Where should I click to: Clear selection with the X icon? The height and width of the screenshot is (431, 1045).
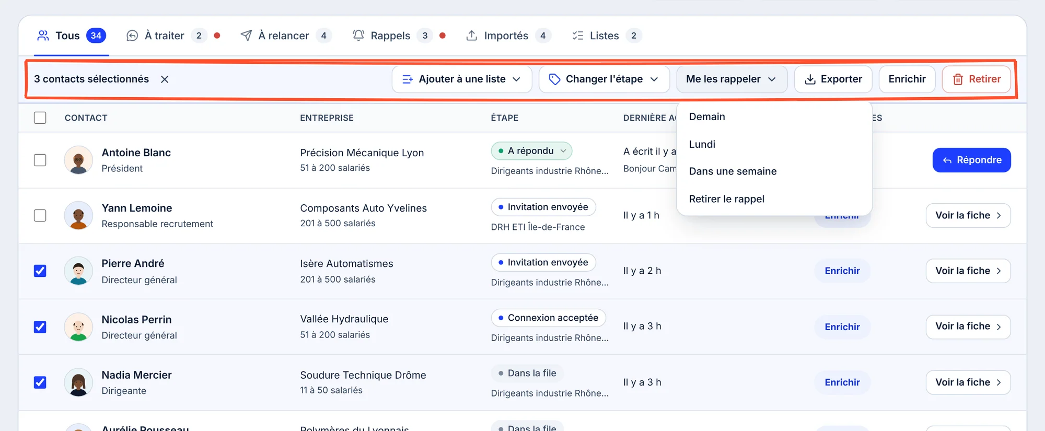tap(165, 79)
